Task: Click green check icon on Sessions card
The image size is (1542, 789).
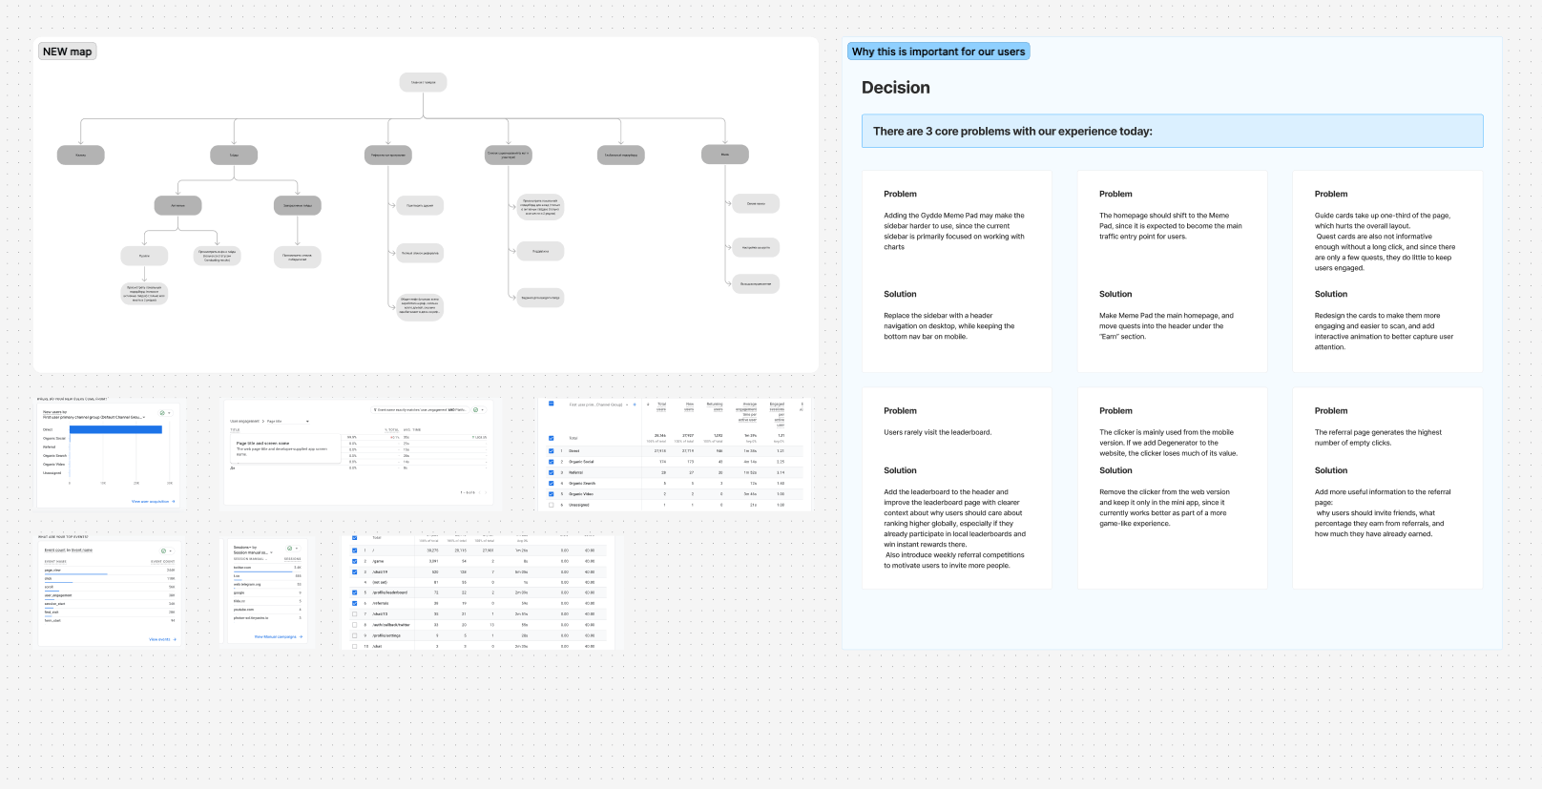Action: 289,549
